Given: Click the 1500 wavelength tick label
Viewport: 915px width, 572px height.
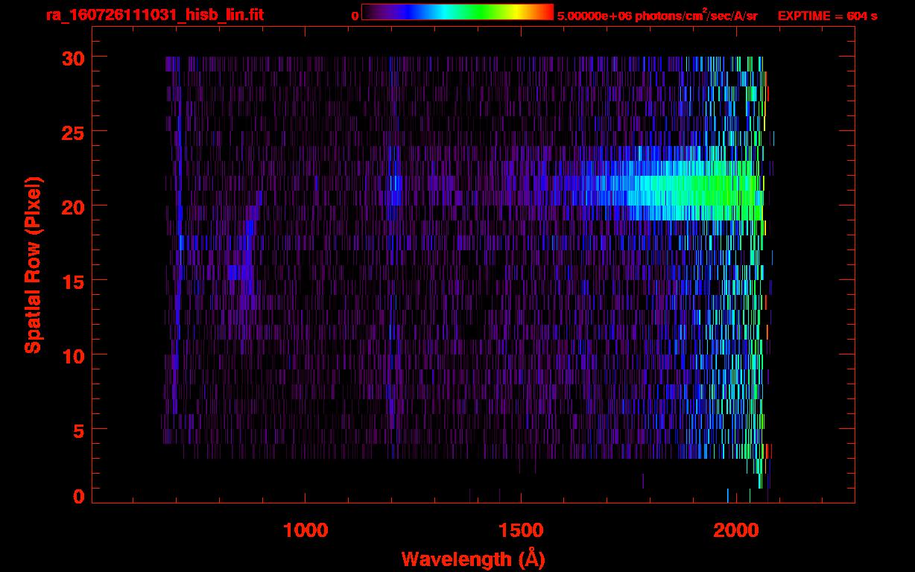Looking at the screenshot, I should coord(521,530).
